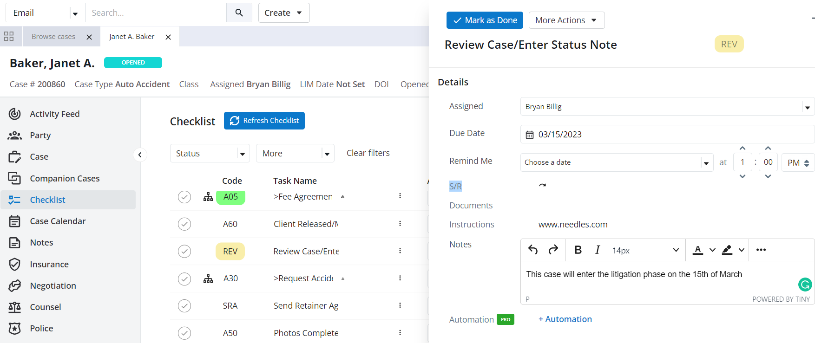Check off the A05 Fee Agreement task
This screenshot has height=343, width=815.
(184, 197)
